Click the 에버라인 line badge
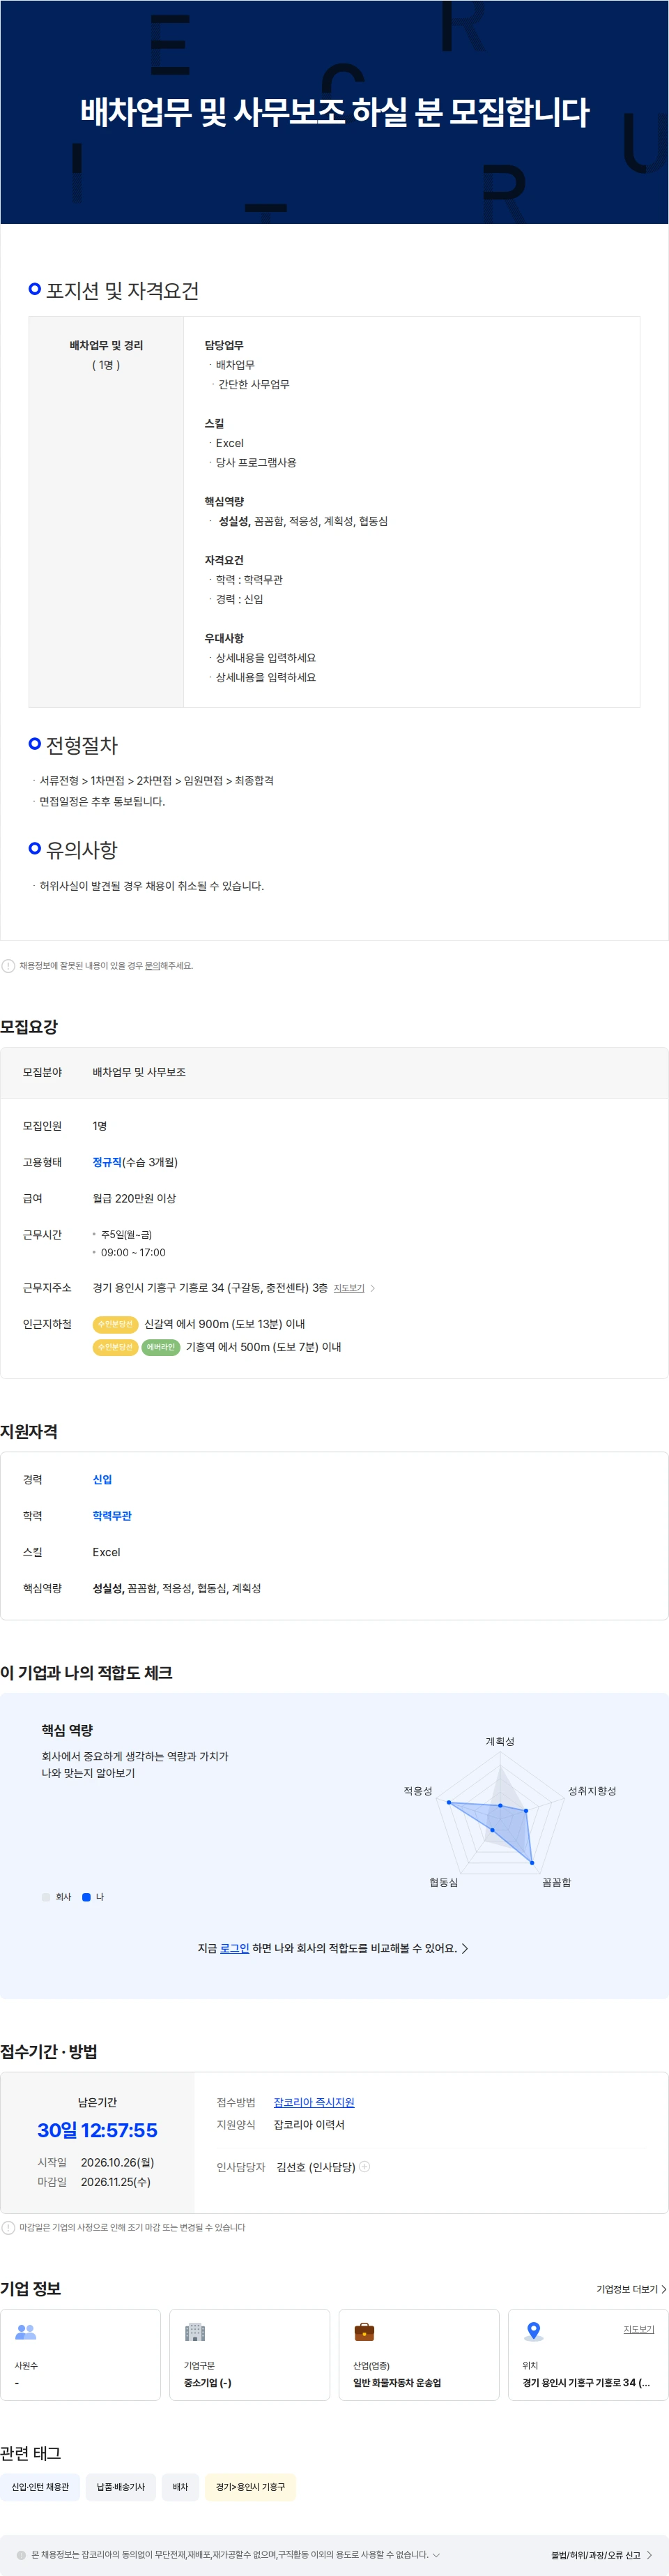Viewport: 669px width, 2576px height. (161, 1347)
